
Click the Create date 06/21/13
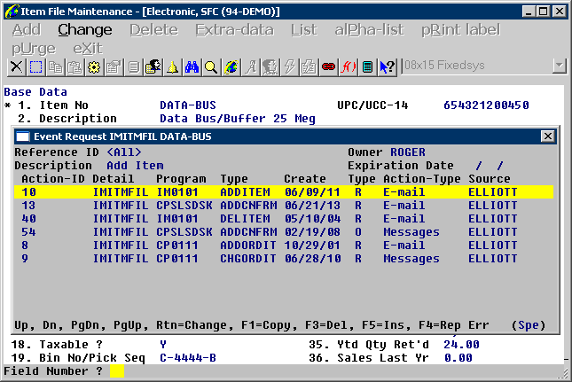point(312,206)
